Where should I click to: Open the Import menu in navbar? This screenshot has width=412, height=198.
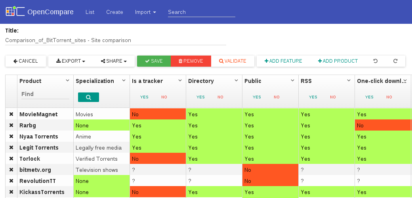coord(145,12)
